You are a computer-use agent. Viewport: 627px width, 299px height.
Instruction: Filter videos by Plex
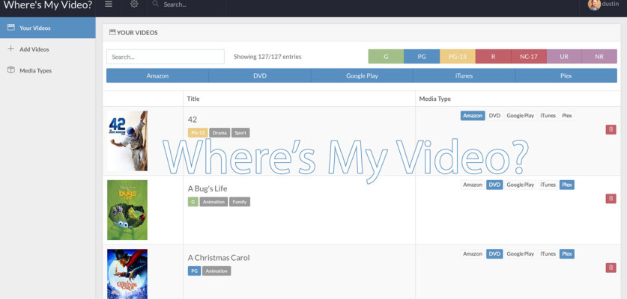[566, 75]
